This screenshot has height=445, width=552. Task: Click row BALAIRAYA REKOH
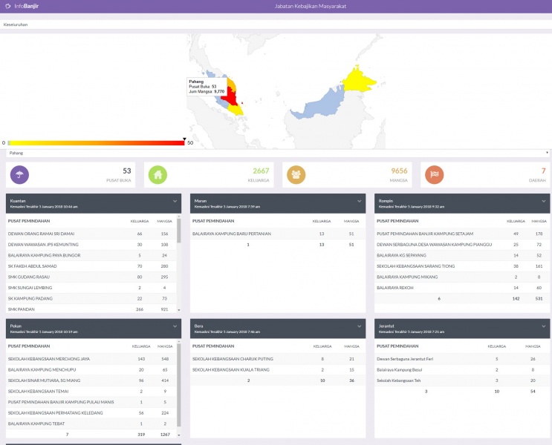[x=462, y=288]
